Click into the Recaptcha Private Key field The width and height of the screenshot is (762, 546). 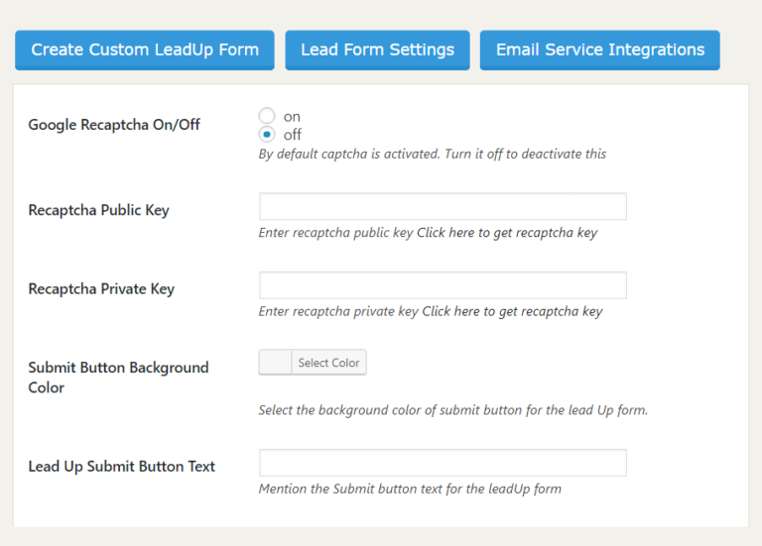[443, 285]
